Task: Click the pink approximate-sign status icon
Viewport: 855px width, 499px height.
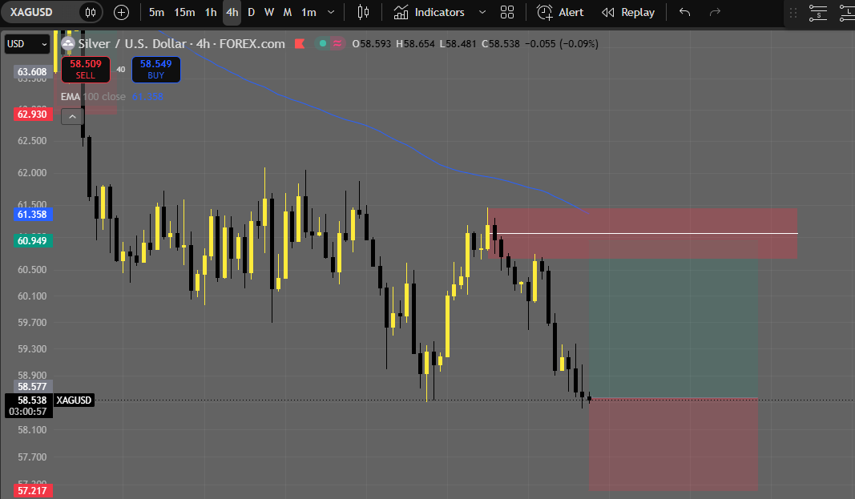Action: [337, 43]
